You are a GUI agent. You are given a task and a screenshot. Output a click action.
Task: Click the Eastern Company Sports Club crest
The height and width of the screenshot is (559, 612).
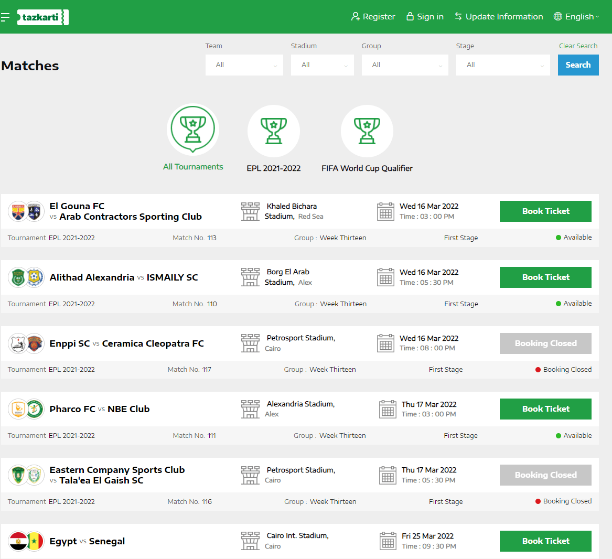click(18, 475)
